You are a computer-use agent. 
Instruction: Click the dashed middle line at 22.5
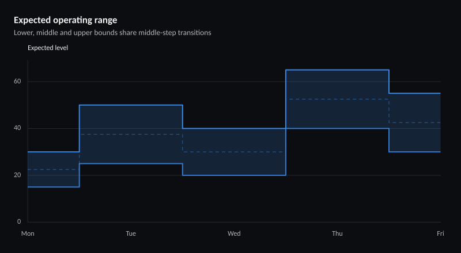tap(54, 170)
